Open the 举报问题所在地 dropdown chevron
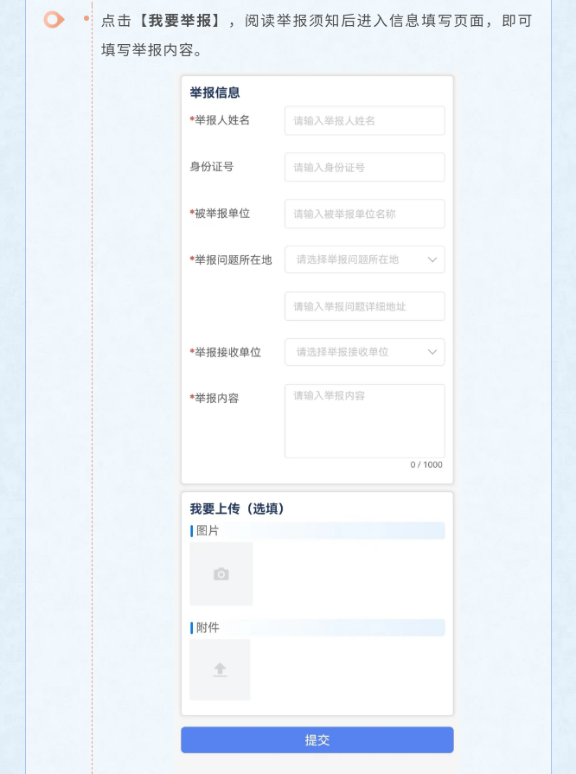The image size is (576, 774). coord(432,259)
